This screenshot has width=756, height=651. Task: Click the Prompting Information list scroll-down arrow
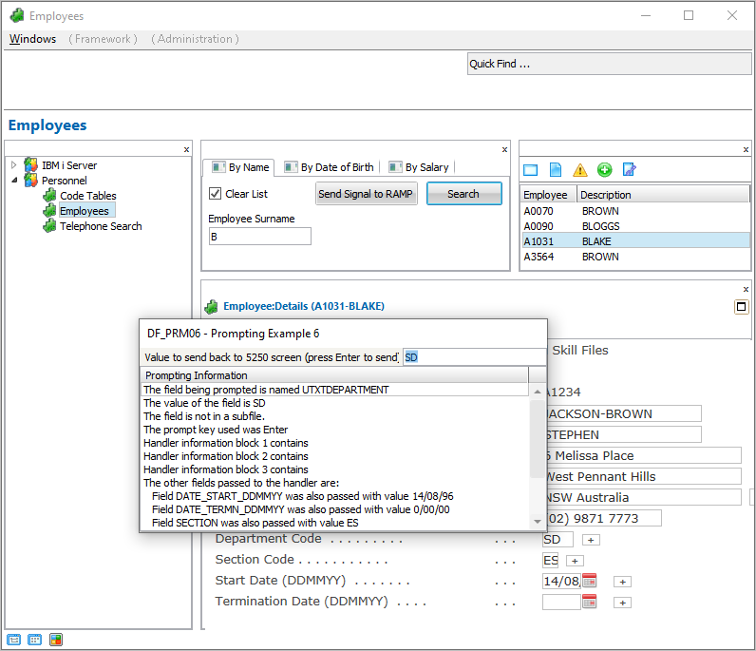tap(538, 522)
